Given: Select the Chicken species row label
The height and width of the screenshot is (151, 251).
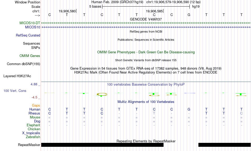Looking at the screenshot, I should pyautogui.click(x=34, y=129).
